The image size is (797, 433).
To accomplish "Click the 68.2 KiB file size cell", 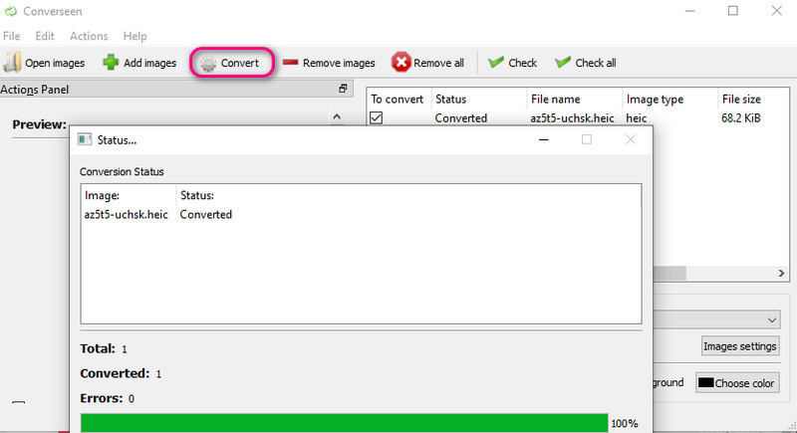I will tap(740, 118).
